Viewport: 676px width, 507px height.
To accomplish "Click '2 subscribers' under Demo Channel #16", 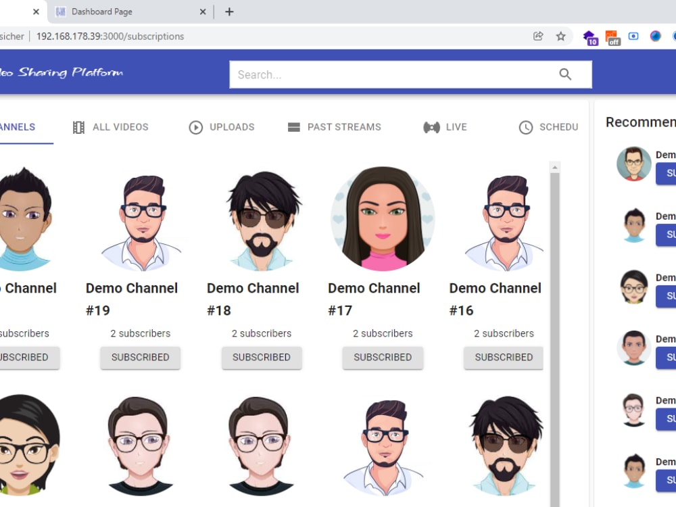I will (504, 333).
